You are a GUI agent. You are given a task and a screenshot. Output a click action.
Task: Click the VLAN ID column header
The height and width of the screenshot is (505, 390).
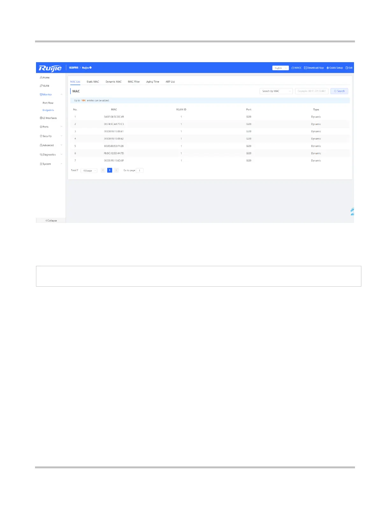[181, 110]
